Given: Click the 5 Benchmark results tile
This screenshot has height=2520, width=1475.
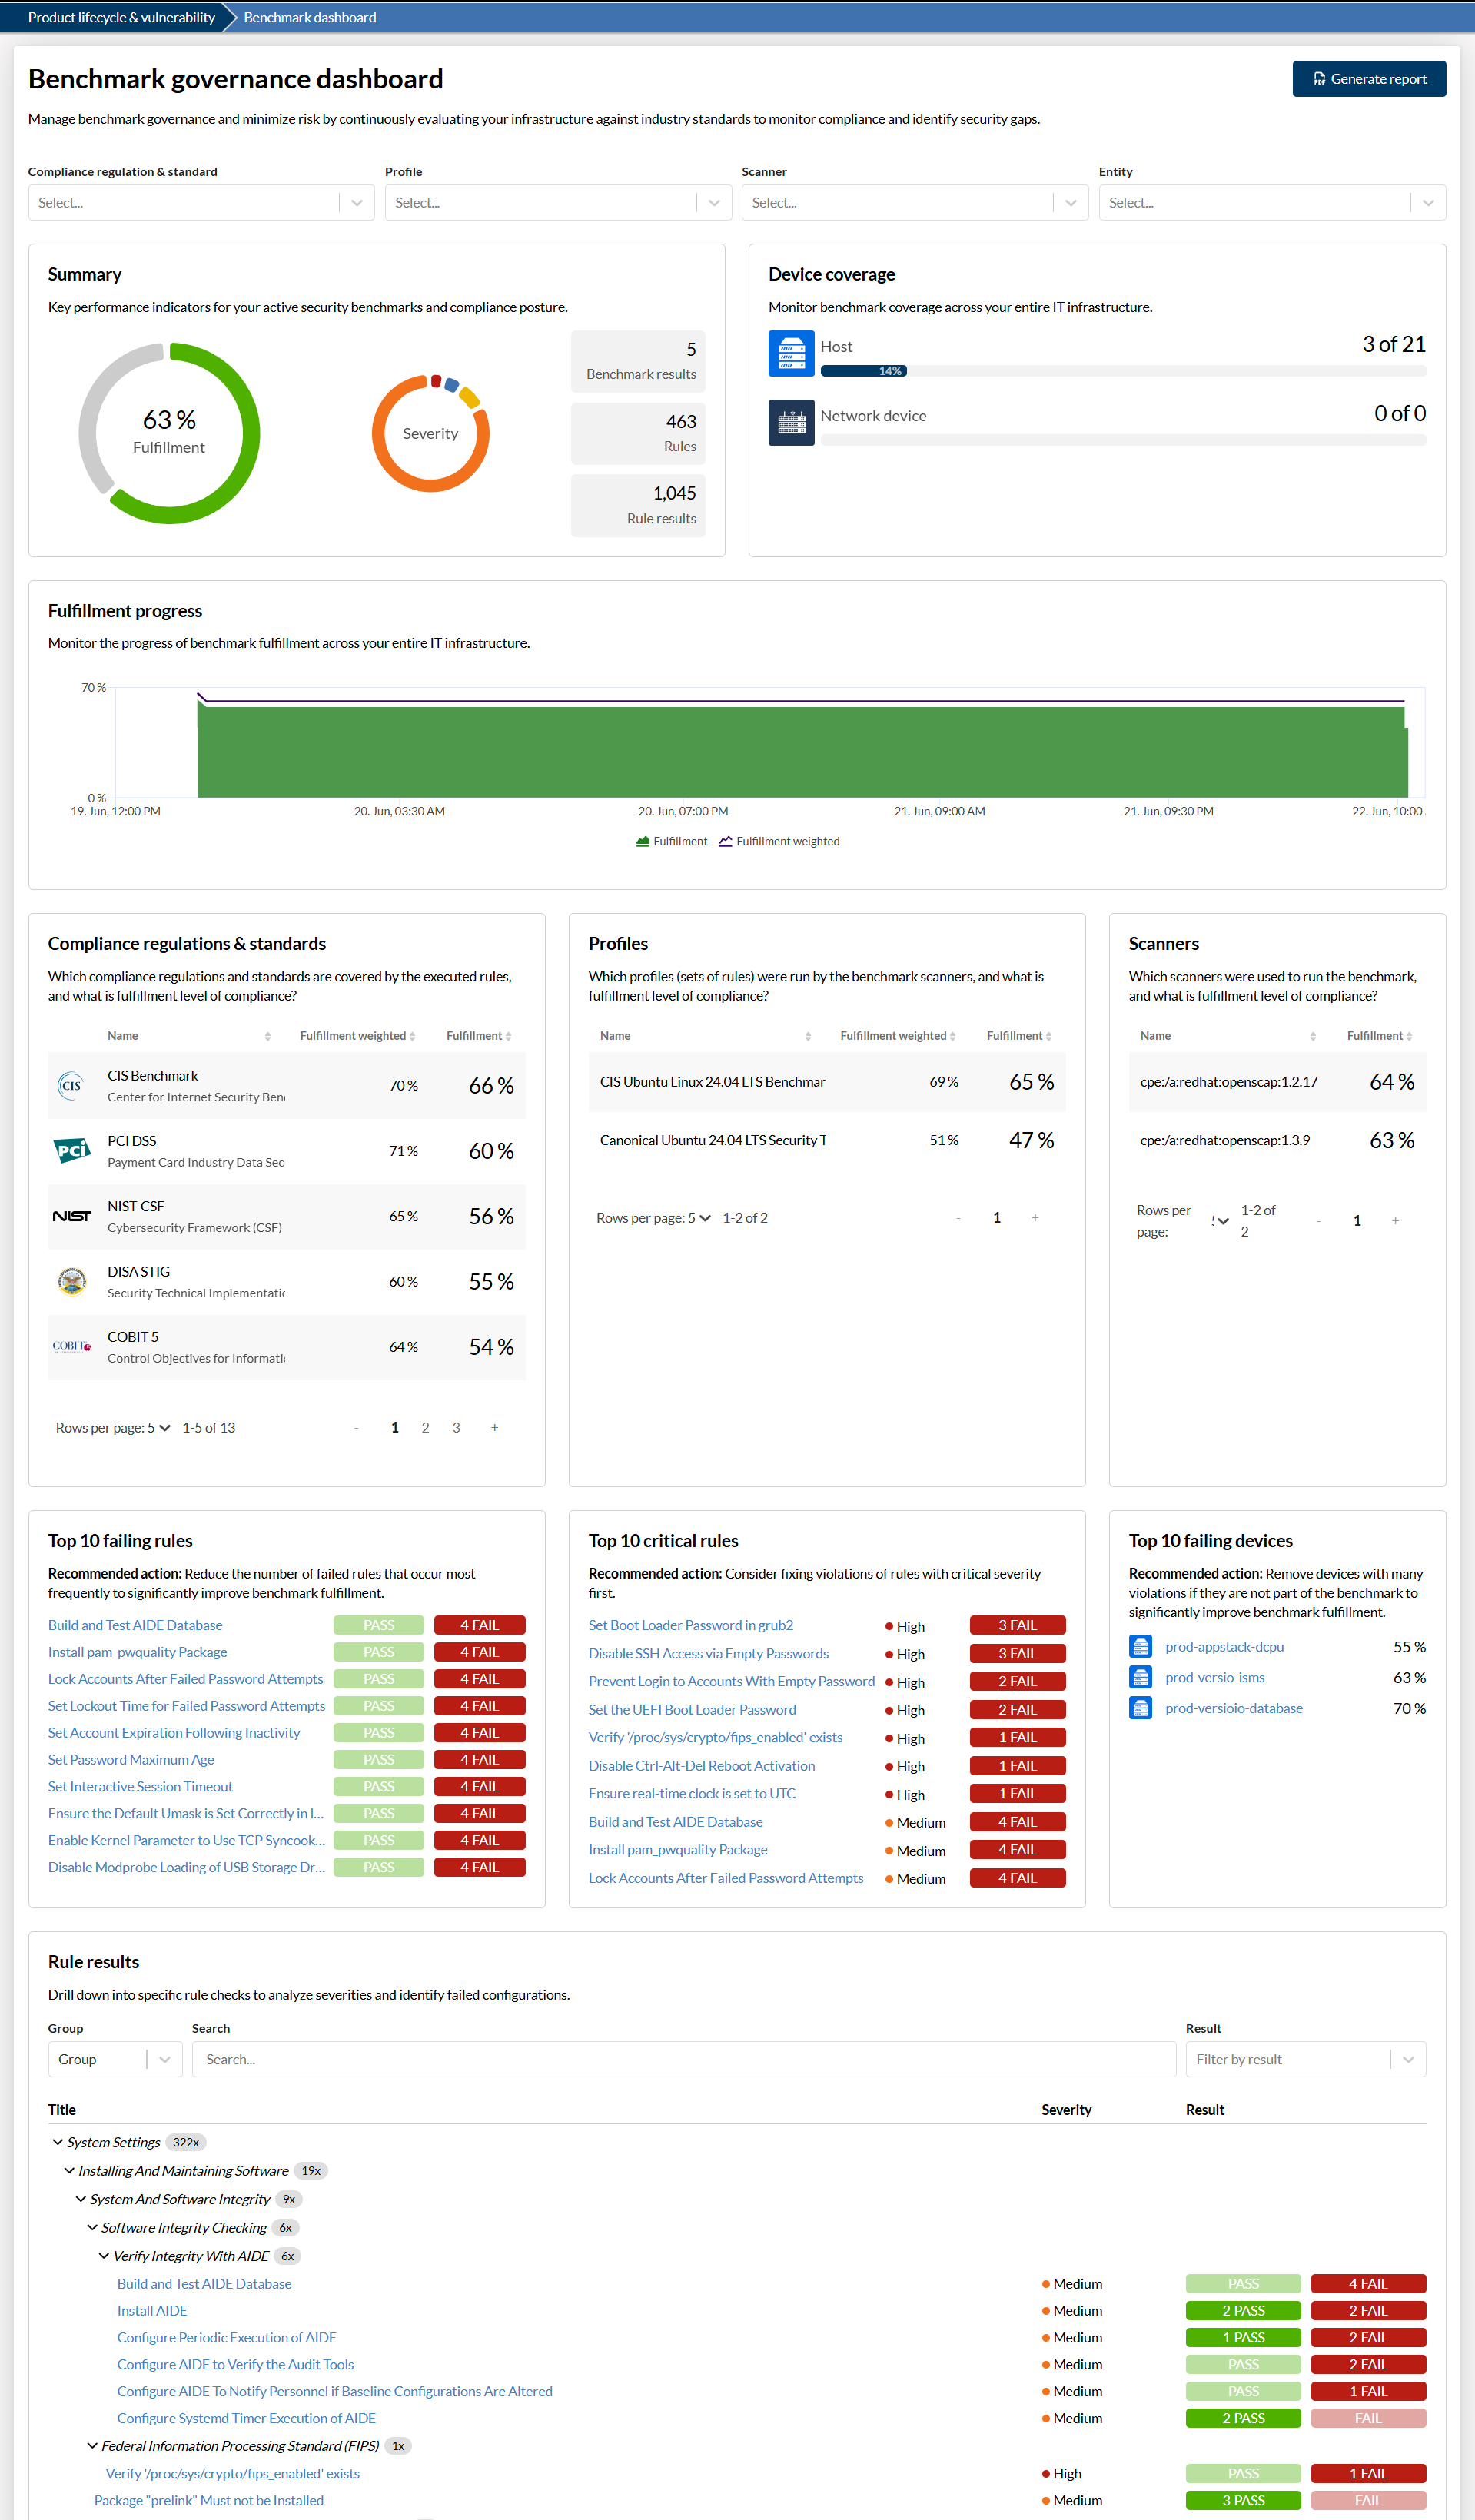Looking at the screenshot, I should pos(638,361).
